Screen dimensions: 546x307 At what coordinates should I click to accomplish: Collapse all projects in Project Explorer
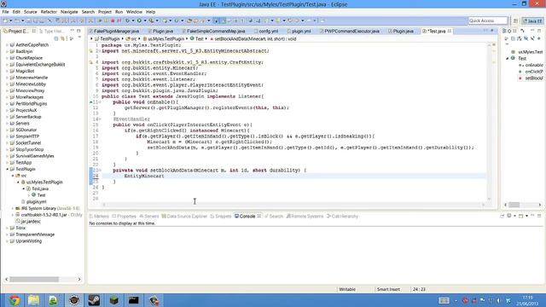[56, 38]
